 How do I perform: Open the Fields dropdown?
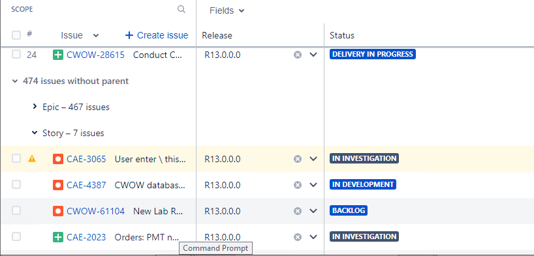pyautogui.click(x=227, y=10)
